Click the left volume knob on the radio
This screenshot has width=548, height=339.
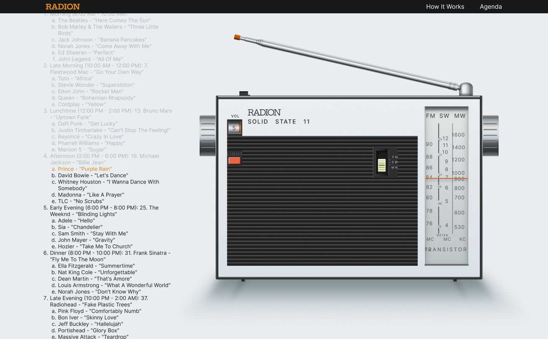pyautogui.click(x=208, y=136)
